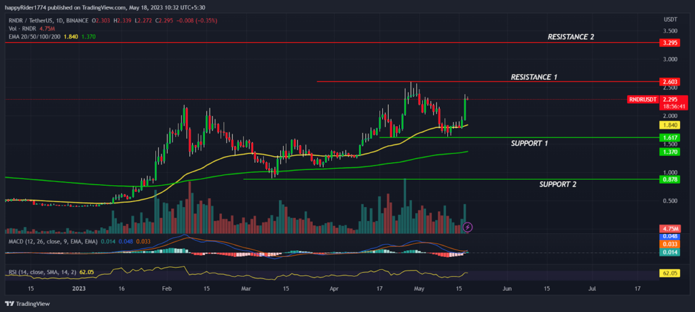
Task: Click the TradingView logo at bottom left
Action: pyautogui.click(x=27, y=304)
